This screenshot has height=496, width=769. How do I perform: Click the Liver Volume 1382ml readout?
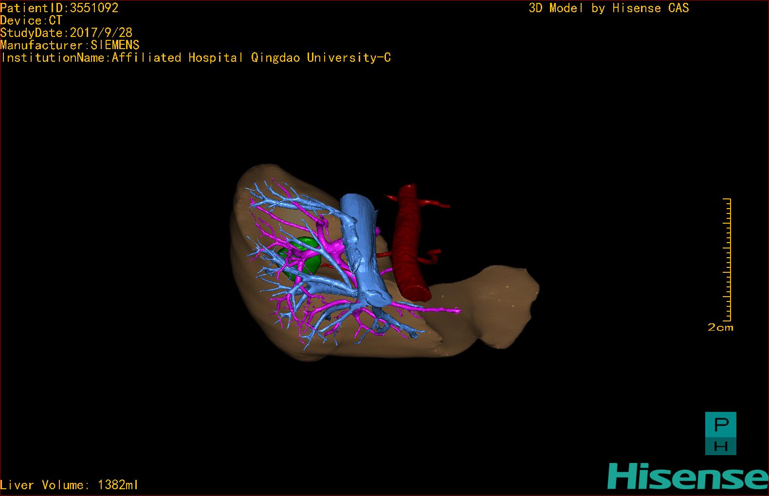69,485
